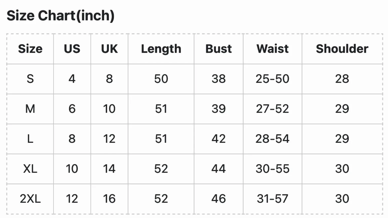Image resolution: width=388 pixels, height=218 pixels.
Task: Click bust value 46 cell
Action: [219, 199]
